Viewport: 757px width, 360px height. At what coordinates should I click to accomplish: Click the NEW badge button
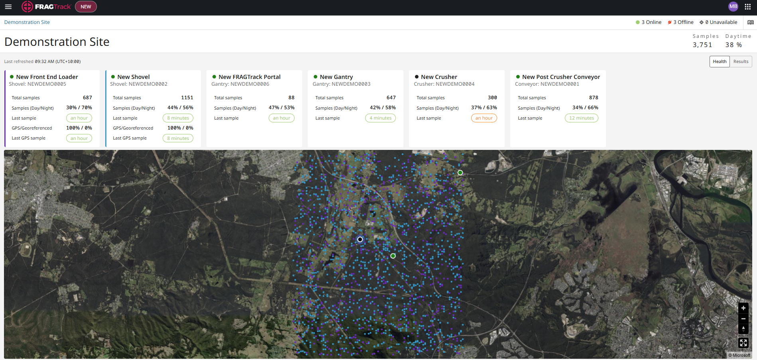[86, 7]
